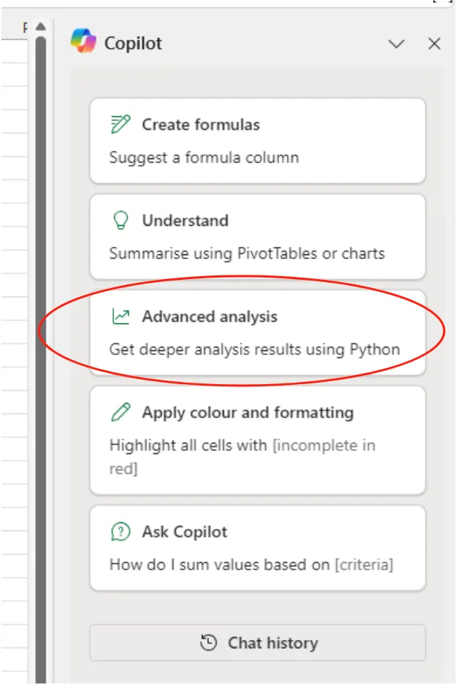
Task: Click the scrollbar up arrow
Action: click(x=41, y=28)
